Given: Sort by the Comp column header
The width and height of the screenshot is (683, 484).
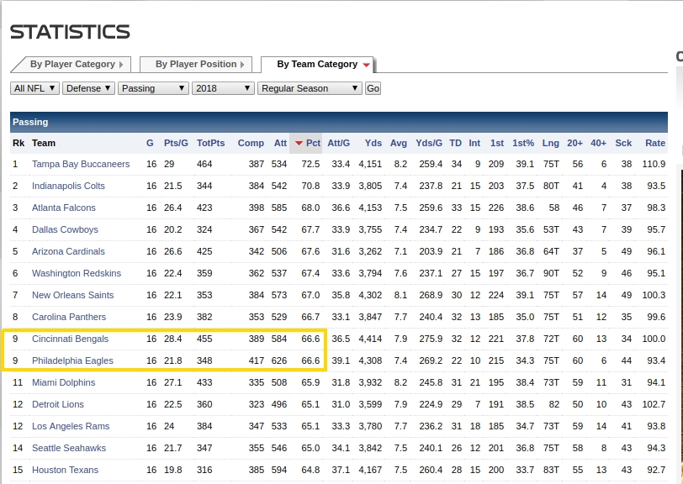Looking at the screenshot, I should click(251, 143).
